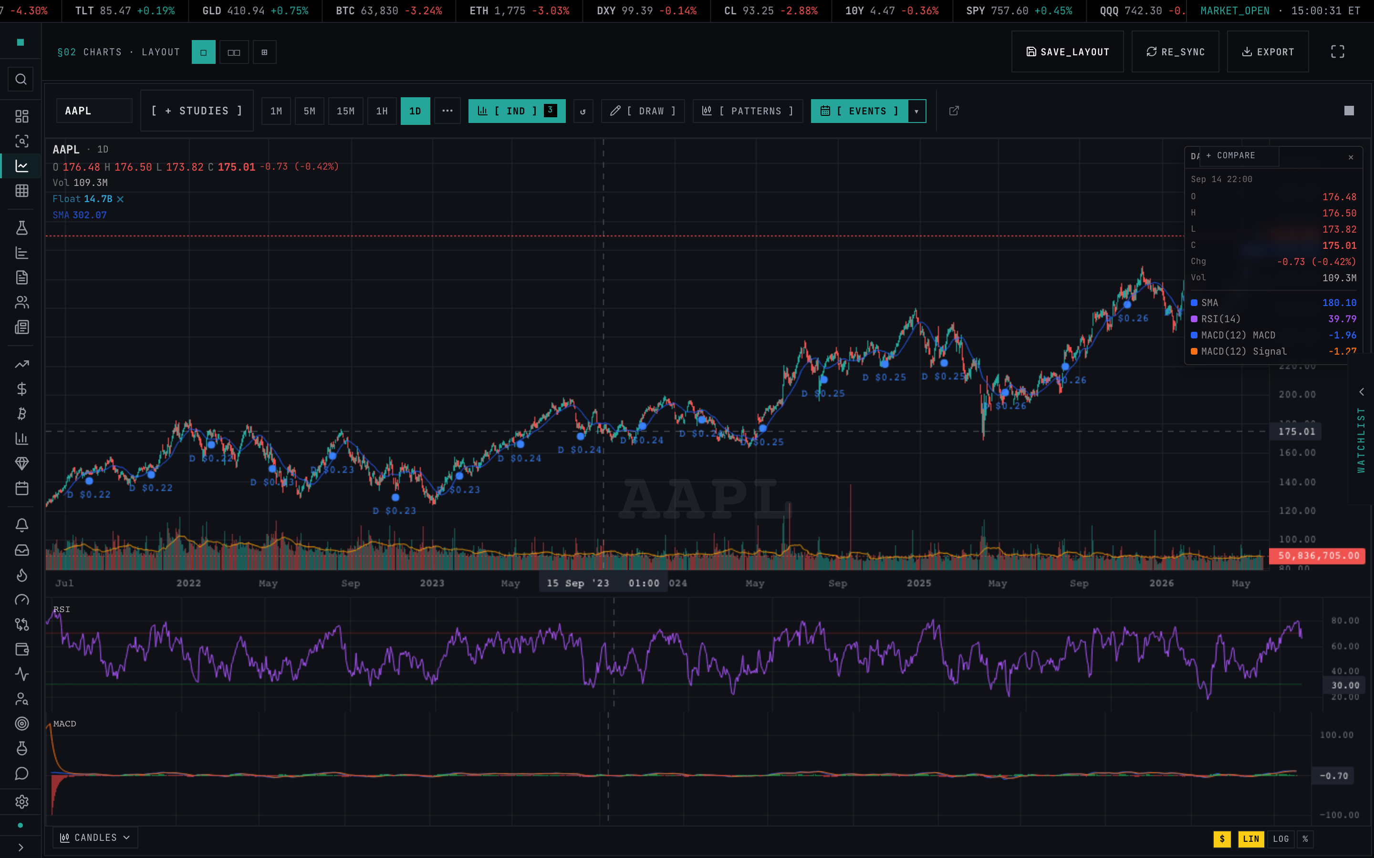1374x858 pixels.
Task: Open the chat bubble icon
Action: point(21,774)
